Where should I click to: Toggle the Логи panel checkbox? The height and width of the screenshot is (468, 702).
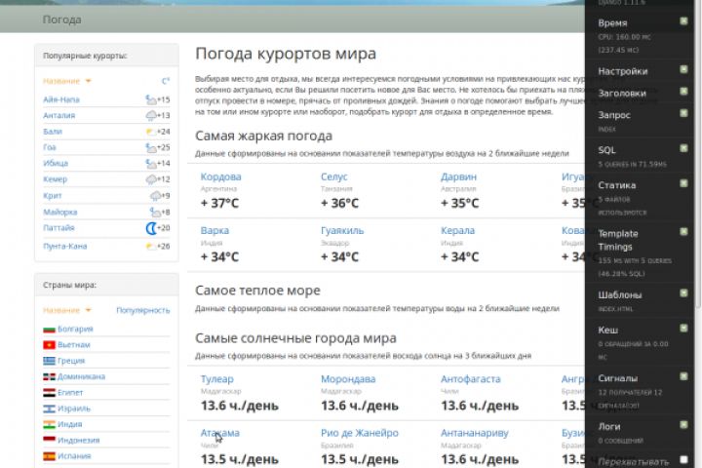coord(683,424)
